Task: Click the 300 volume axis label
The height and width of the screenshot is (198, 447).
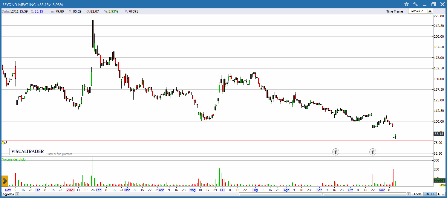Action: tap(437, 161)
